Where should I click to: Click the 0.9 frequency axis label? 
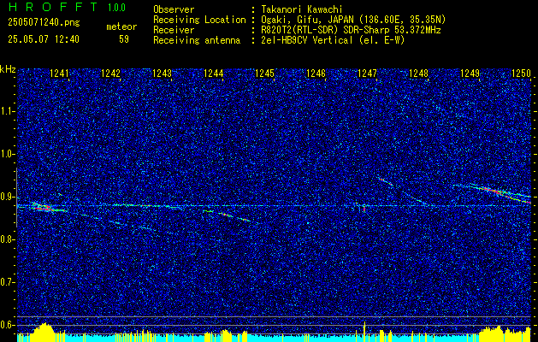pos(8,197)
